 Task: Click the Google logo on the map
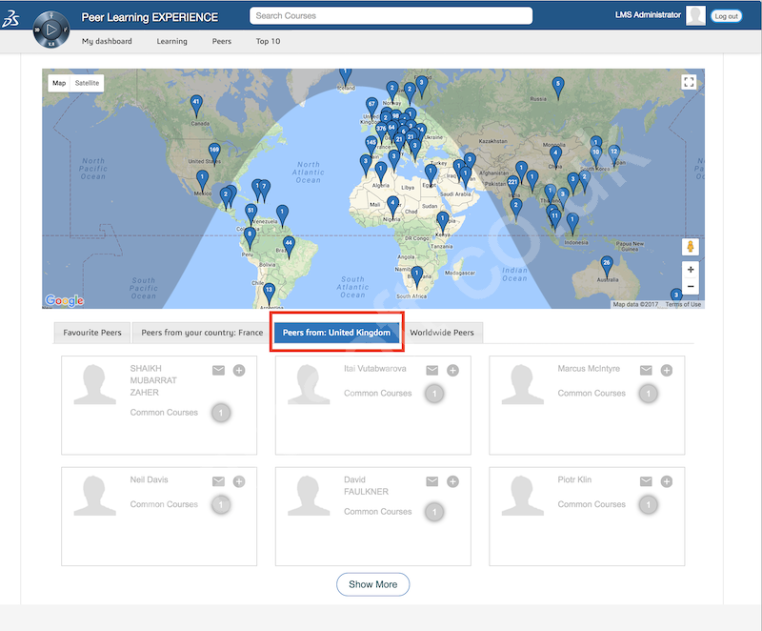[64, 301]
